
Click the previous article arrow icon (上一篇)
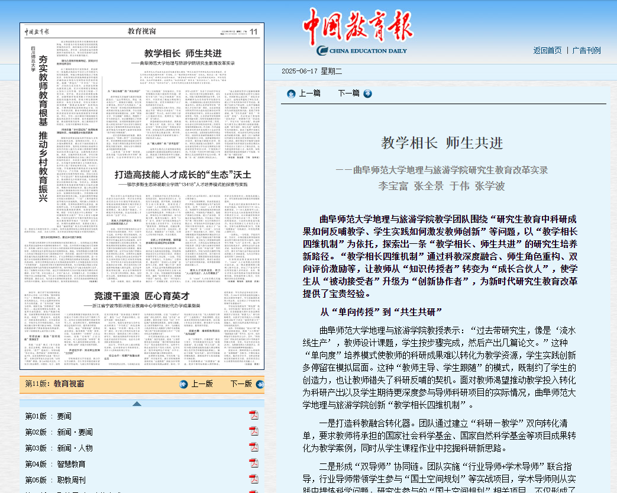tap(291, 94)
